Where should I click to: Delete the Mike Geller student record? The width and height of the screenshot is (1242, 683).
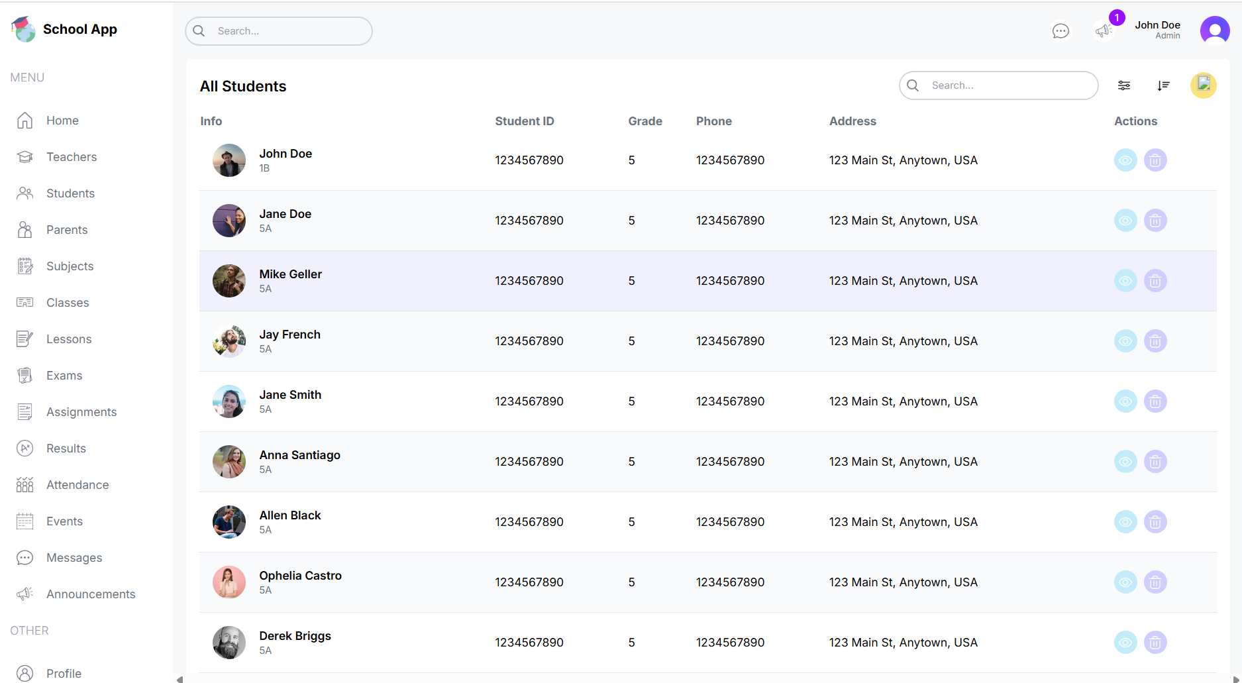1155,281
